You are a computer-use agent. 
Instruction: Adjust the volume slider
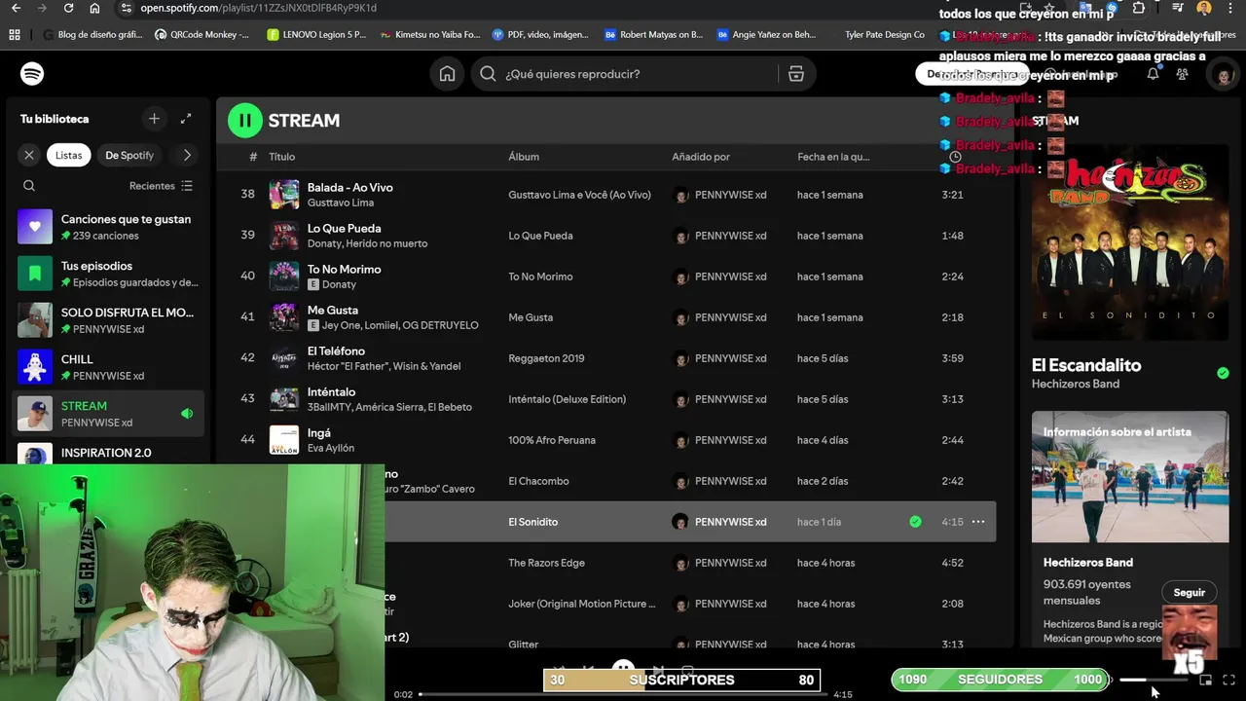1152,680
